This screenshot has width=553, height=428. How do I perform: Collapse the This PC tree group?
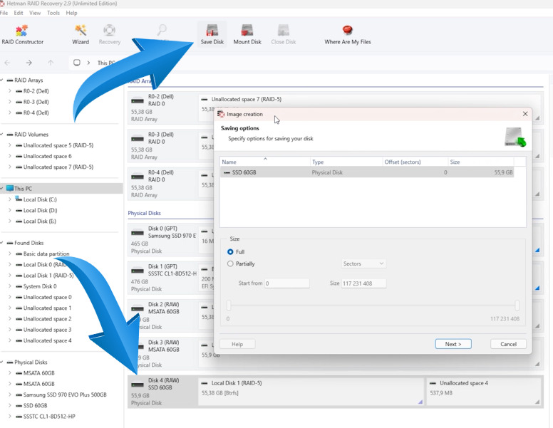click(1, 189)
